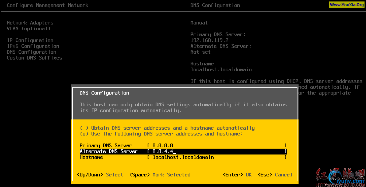Click the <Up/Down> Select hint

100,175
